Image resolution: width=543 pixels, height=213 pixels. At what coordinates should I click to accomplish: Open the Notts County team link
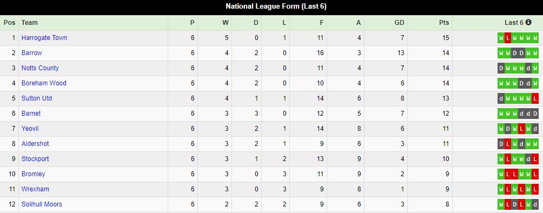coord(40,68)
